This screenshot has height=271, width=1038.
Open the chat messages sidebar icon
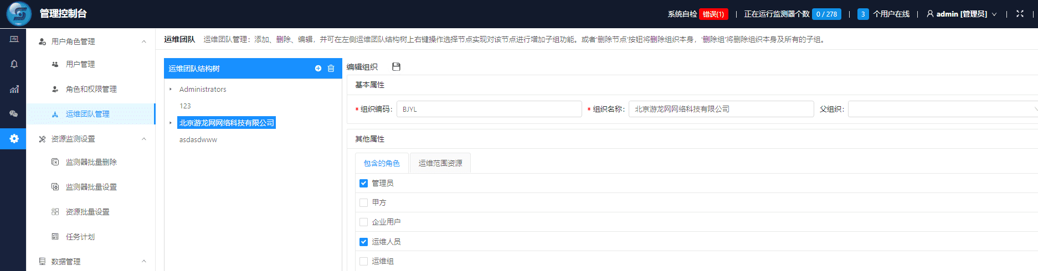pos(14,114)
